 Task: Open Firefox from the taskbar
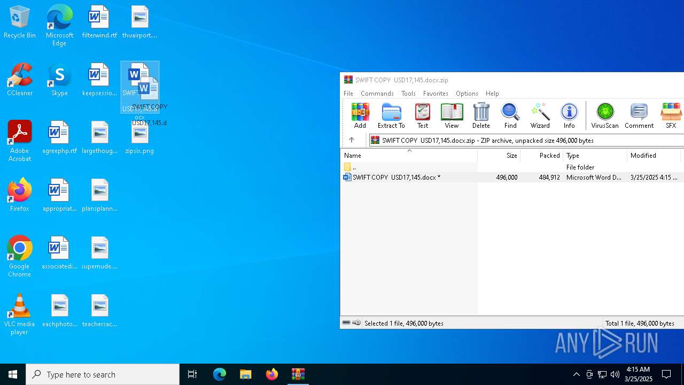pyautogui.click(x=272, y=374)
